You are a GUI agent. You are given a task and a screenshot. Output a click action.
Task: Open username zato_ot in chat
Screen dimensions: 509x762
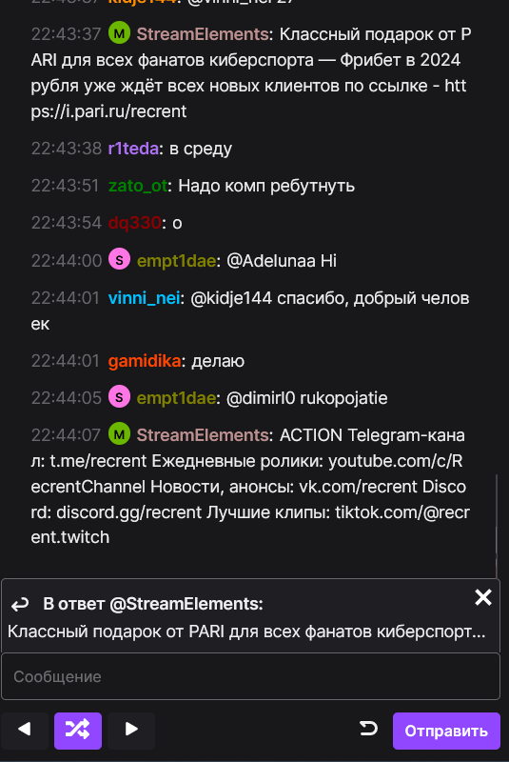tap(138, 186)
